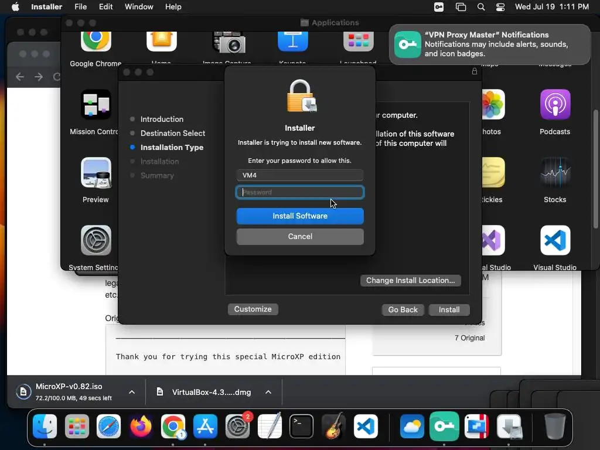The image size is (600, 450).
Task: Open Stickies app icon
Action: 493,173
